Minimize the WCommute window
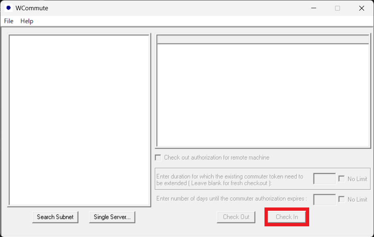374x237 pixels. click(x=314, y=8)
